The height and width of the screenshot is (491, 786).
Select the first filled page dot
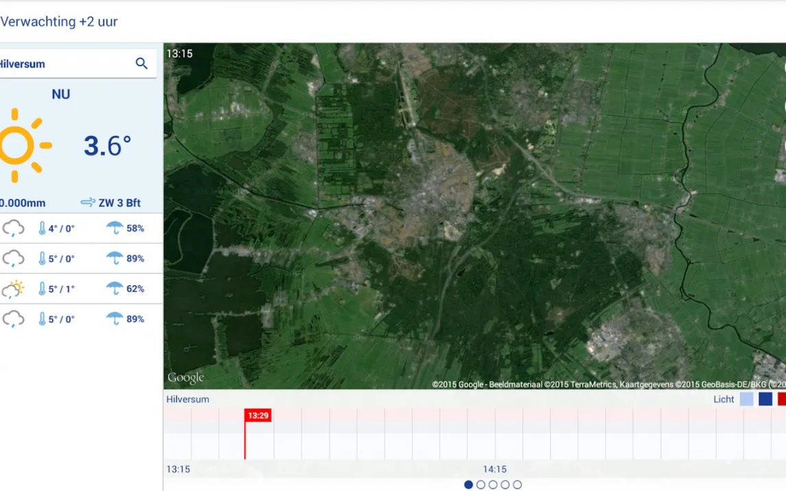468,485
